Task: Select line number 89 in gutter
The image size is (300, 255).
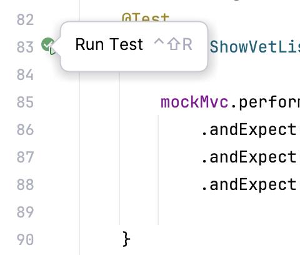Action: coord(25,212)
